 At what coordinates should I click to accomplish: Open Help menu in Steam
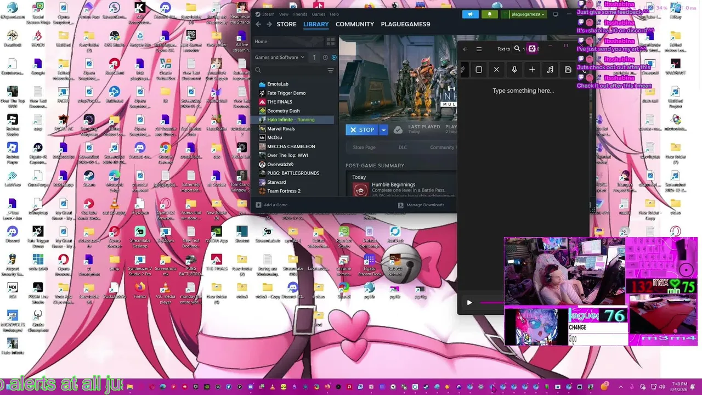tap(335, 14)
